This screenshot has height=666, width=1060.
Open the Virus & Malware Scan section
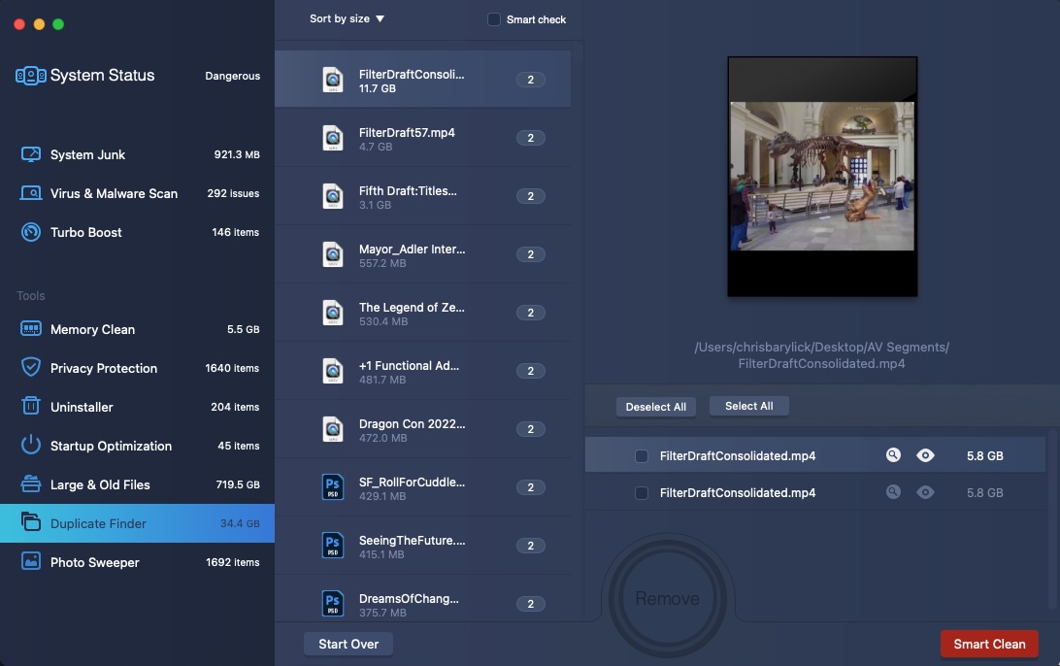pos(137,193)
